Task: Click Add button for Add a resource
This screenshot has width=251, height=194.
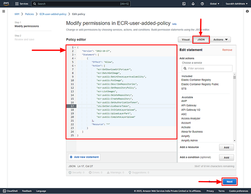Action: click(226, 147)
